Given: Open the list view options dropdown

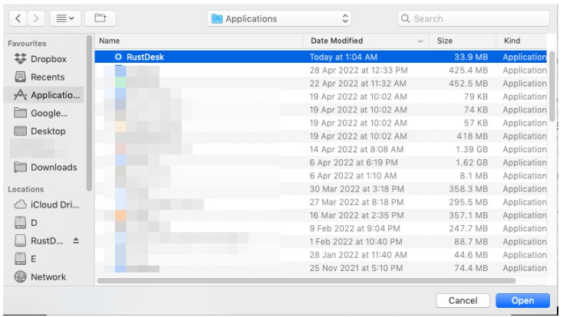Looking at the screenshot, I should pos(65,18).
